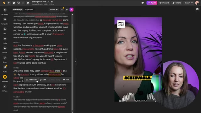Image resolution: width=201 pixels, height=113 pixels.
Task: Open the layers icon at top right
Action: coord(197,9)
